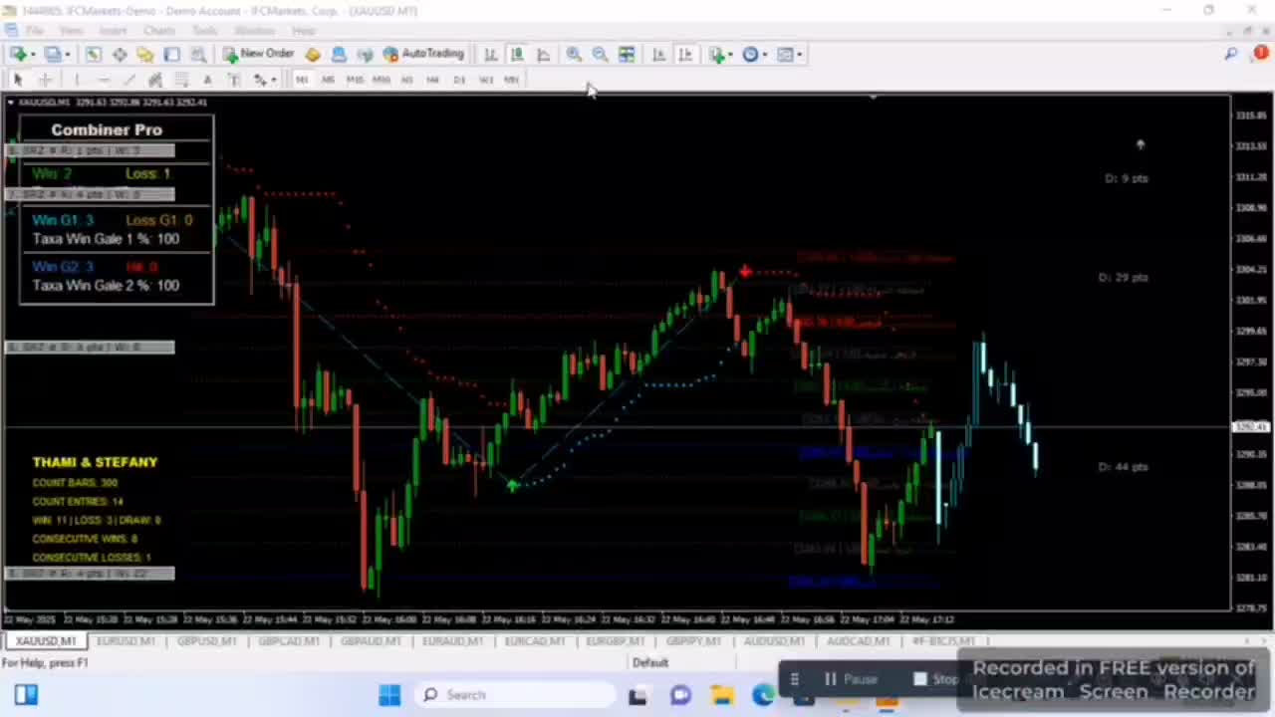Toggle Chart Shift

pyautogui.click(x=685, y=54)
